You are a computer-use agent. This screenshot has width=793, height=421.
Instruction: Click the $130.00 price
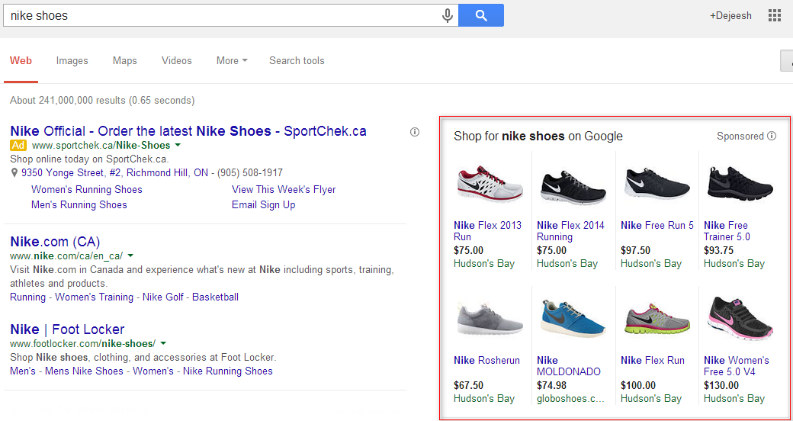click(x=721, y=386)
